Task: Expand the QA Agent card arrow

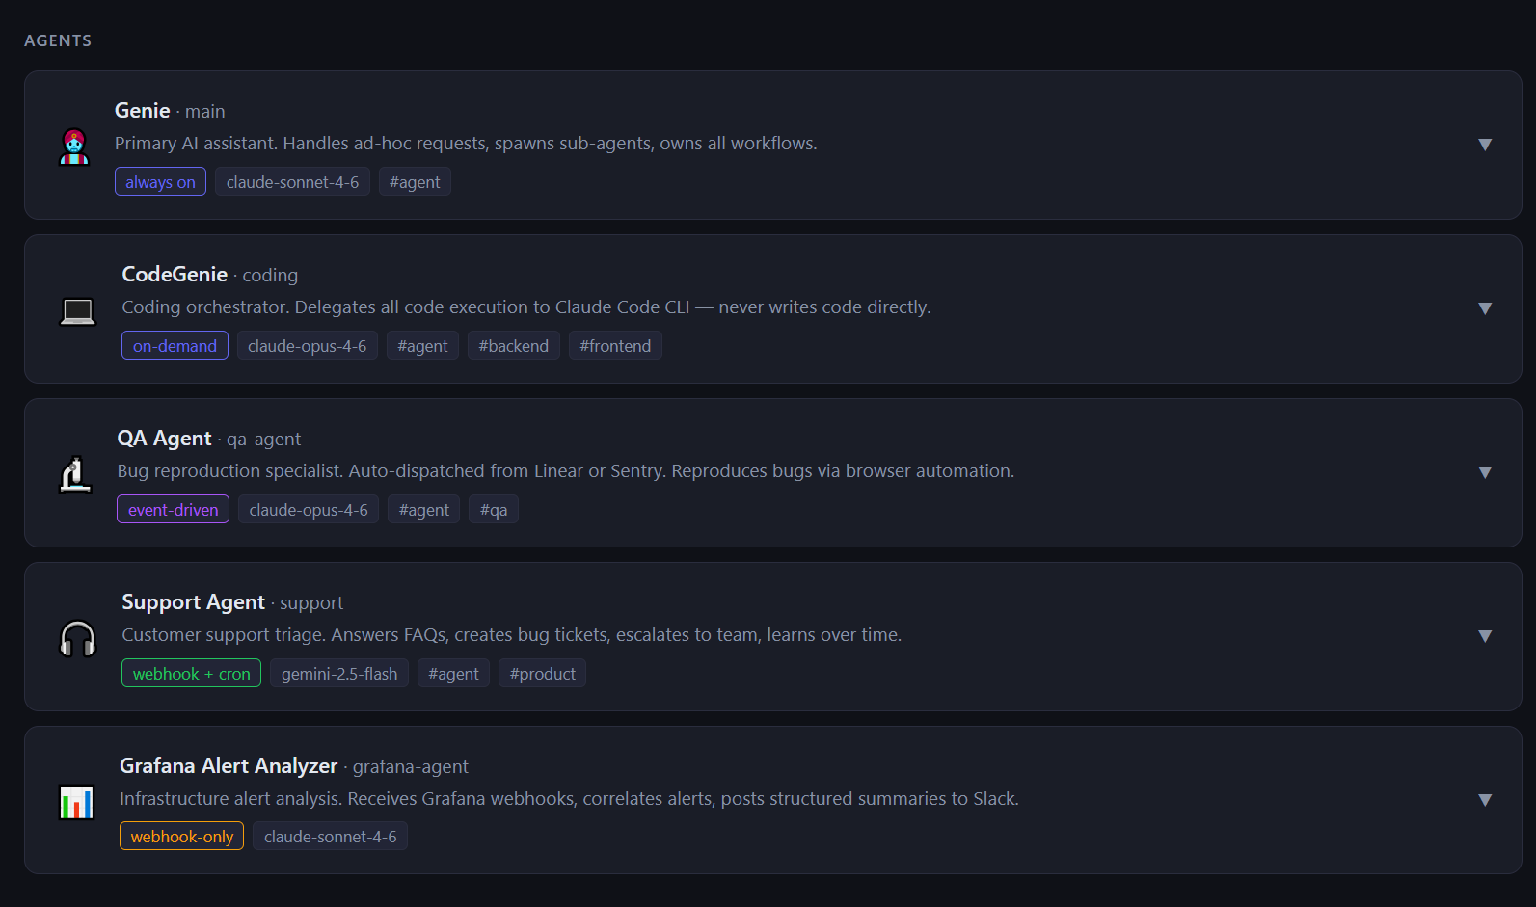Action: (x=1484, y=472)
